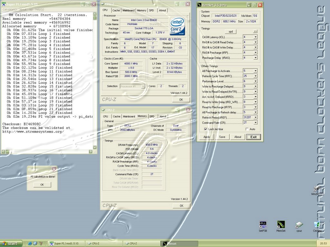This screenshot has width=330, height=247.
Task: Open Refresh Cycle Time (tRFC) dropdown
Action: click(255, 76)
